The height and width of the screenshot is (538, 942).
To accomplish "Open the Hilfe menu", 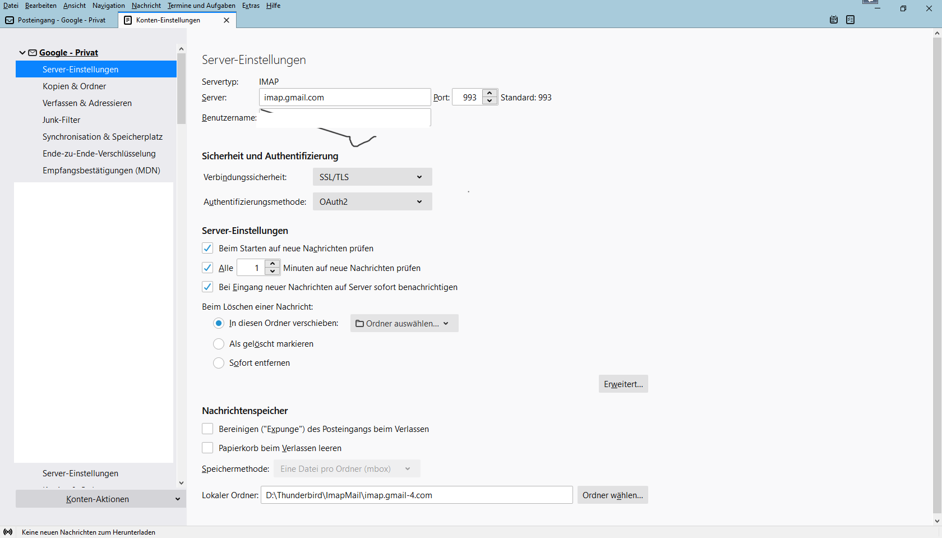I will coord(274,6).
